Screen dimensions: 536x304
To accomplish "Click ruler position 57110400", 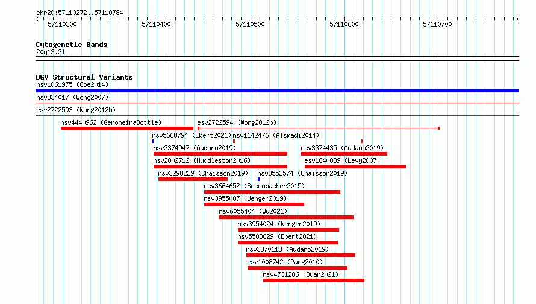I will click(x=156, y=24).
